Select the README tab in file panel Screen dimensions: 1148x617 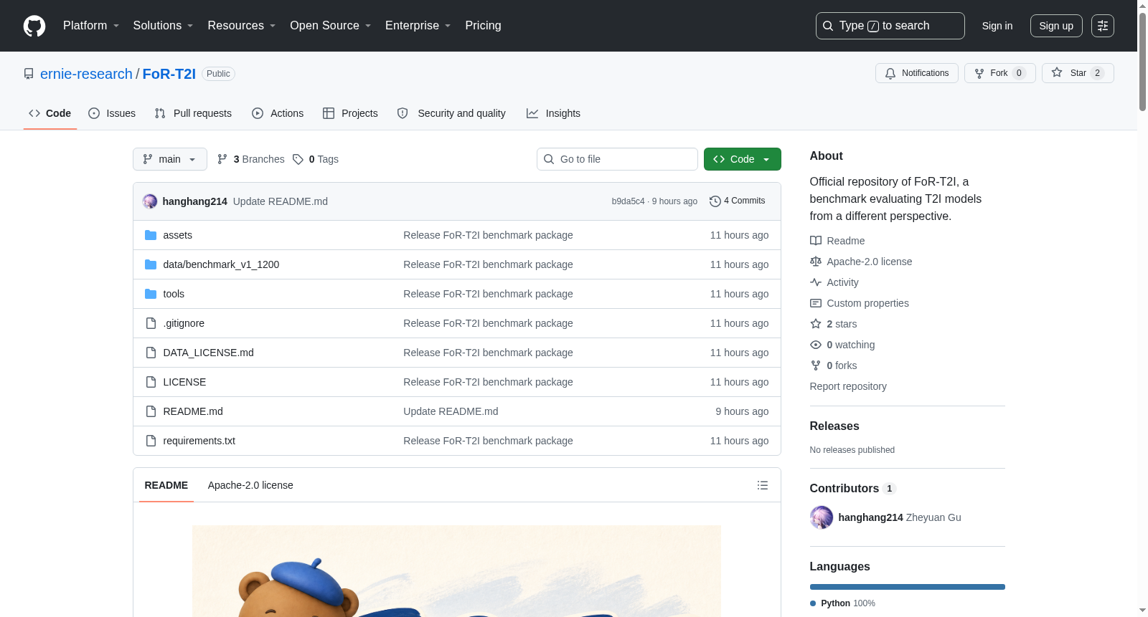point(166,485)
